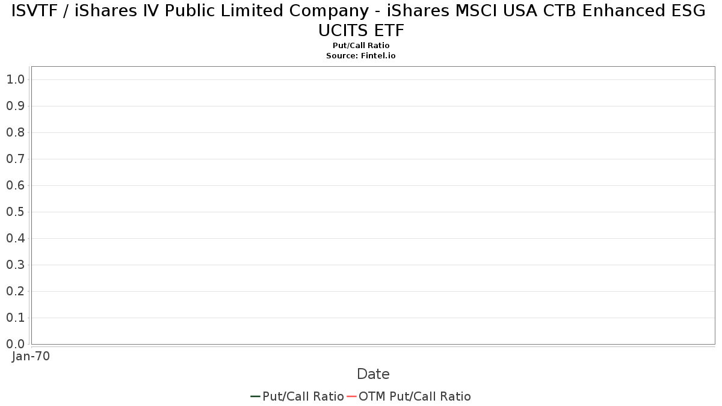Select the 0.7 y-axis tick label
This screenshot has height=406, width=722.
[x=15, y=159]
